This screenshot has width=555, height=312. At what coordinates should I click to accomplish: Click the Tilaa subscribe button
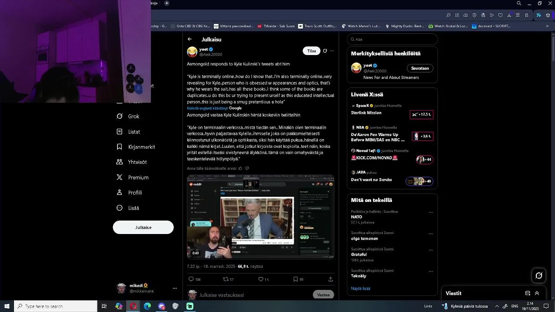[x=311, y=51]
